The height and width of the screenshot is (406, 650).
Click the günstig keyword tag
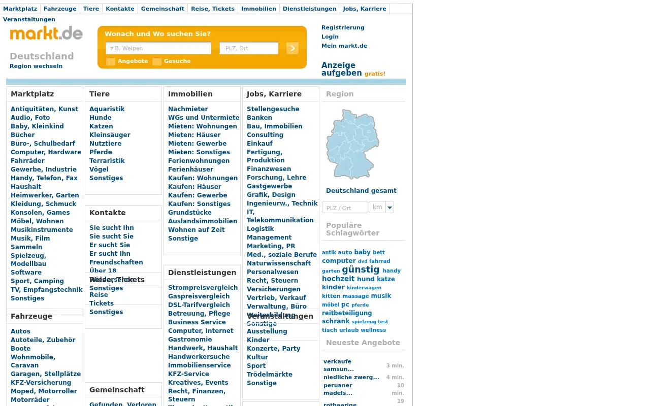[361, 269]
